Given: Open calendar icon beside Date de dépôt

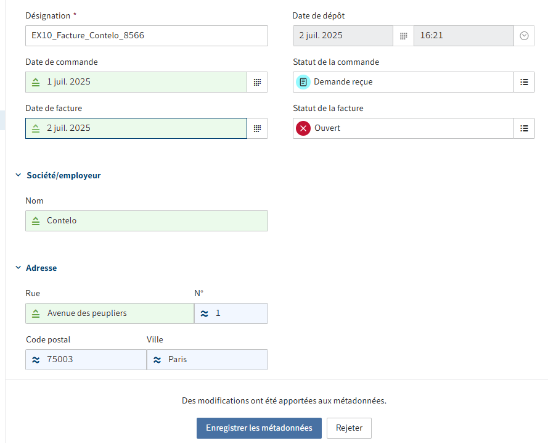Looking at the screenshot, I should coord(403,36).
